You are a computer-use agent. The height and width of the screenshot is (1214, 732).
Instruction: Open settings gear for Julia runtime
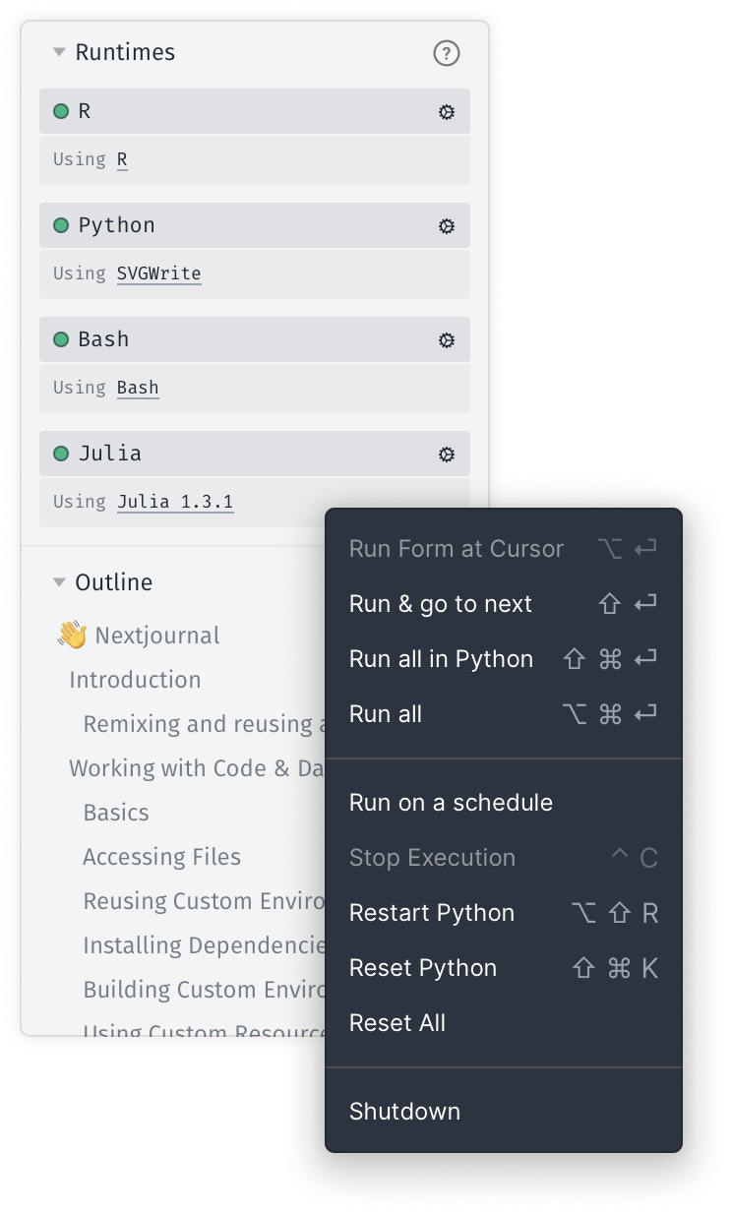[x=447, y=455]
